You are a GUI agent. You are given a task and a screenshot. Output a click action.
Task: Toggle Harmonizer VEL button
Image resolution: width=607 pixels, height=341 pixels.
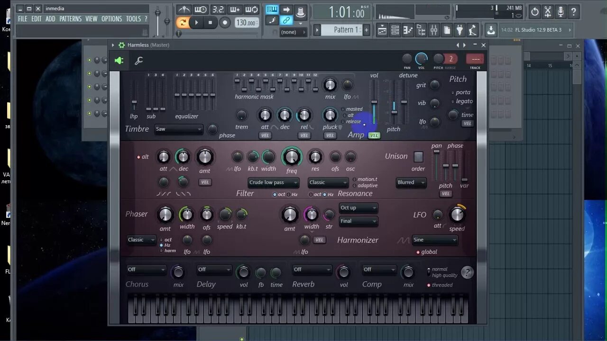click(320, 240)
